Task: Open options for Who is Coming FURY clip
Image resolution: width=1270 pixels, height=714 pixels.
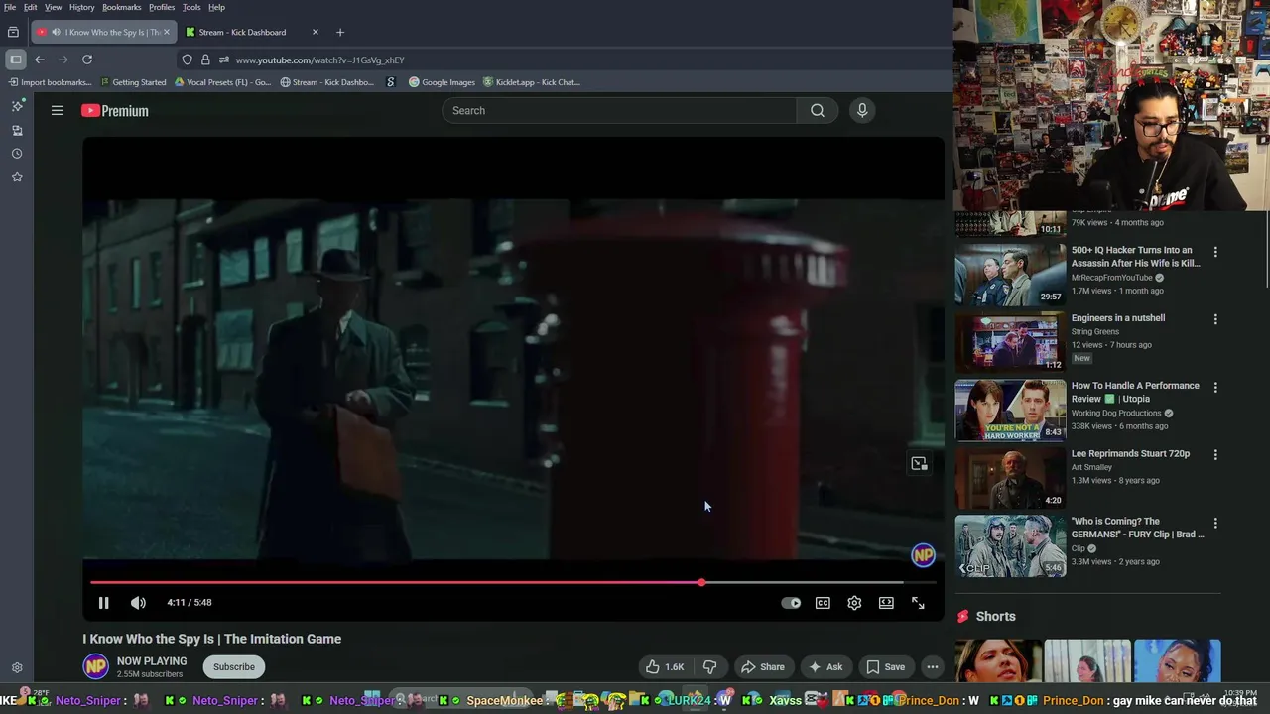Action: (1215, 523)
